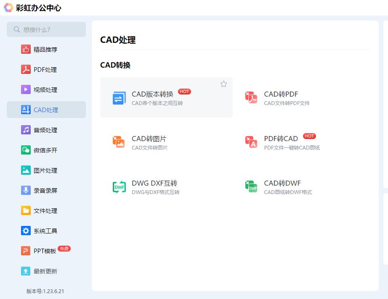The width and height of the screenshot is (388, 299).
Task: Click the 想搜什么 search field
Action: (x=46, y=29)
